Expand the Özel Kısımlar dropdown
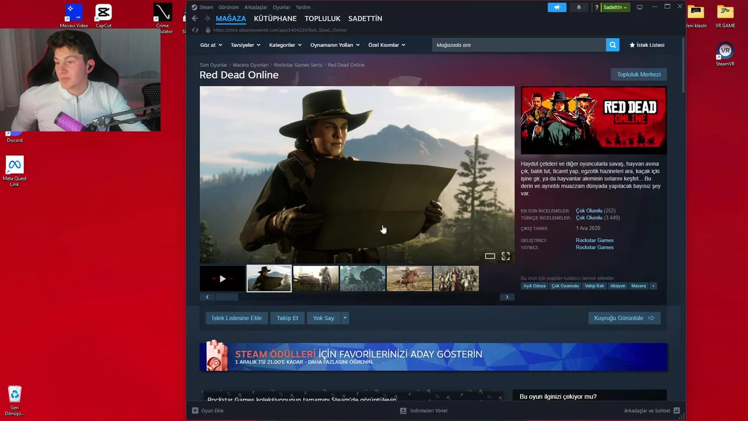 (386, 45)
